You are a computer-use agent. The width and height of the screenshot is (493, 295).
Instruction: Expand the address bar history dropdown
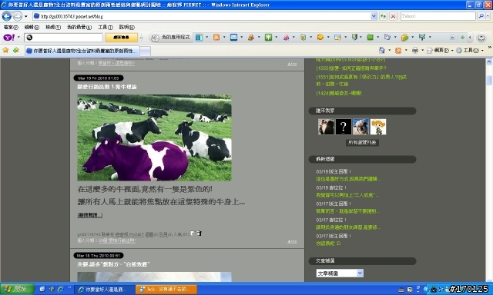(374, 16)
